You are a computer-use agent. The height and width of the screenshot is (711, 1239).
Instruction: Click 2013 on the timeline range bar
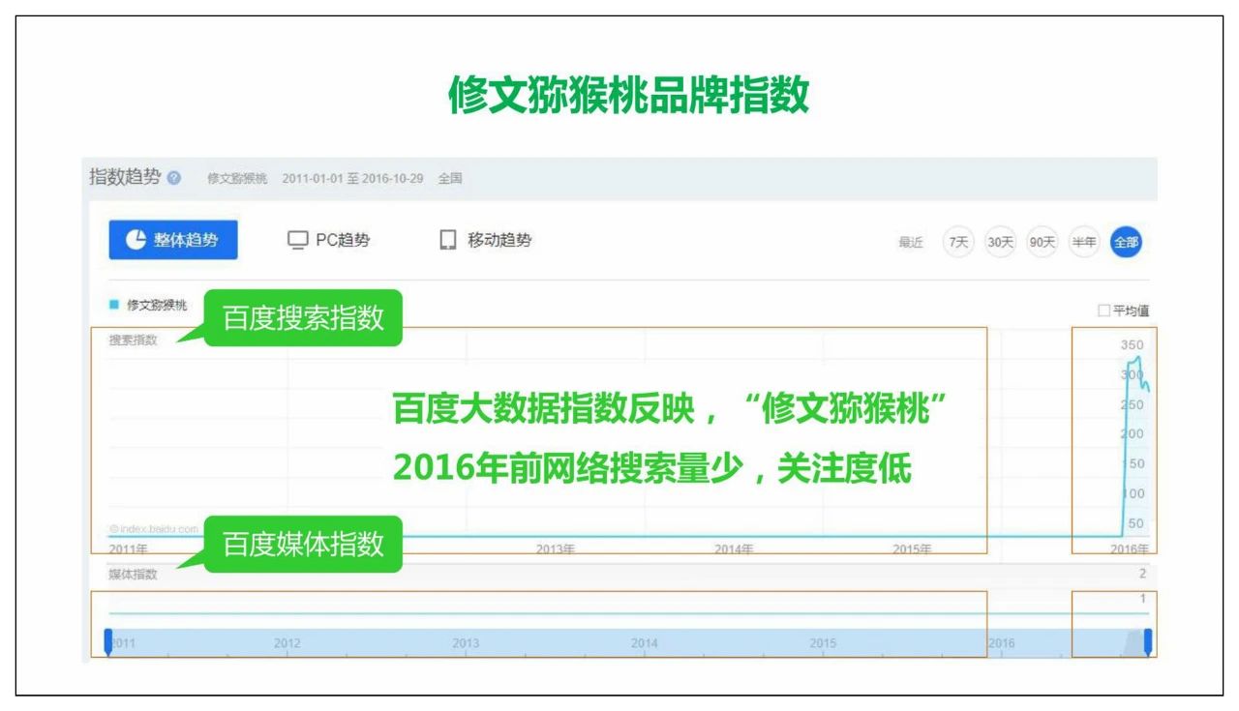[x=466, y=642]
